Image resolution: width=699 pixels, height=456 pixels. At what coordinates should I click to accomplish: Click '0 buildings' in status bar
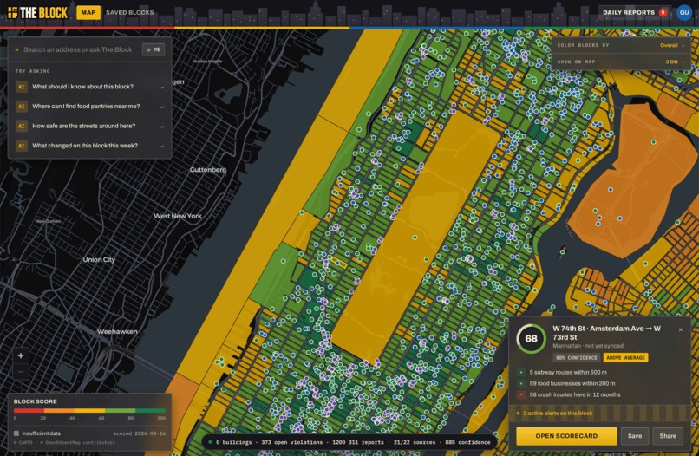click(x=234, y=442)
